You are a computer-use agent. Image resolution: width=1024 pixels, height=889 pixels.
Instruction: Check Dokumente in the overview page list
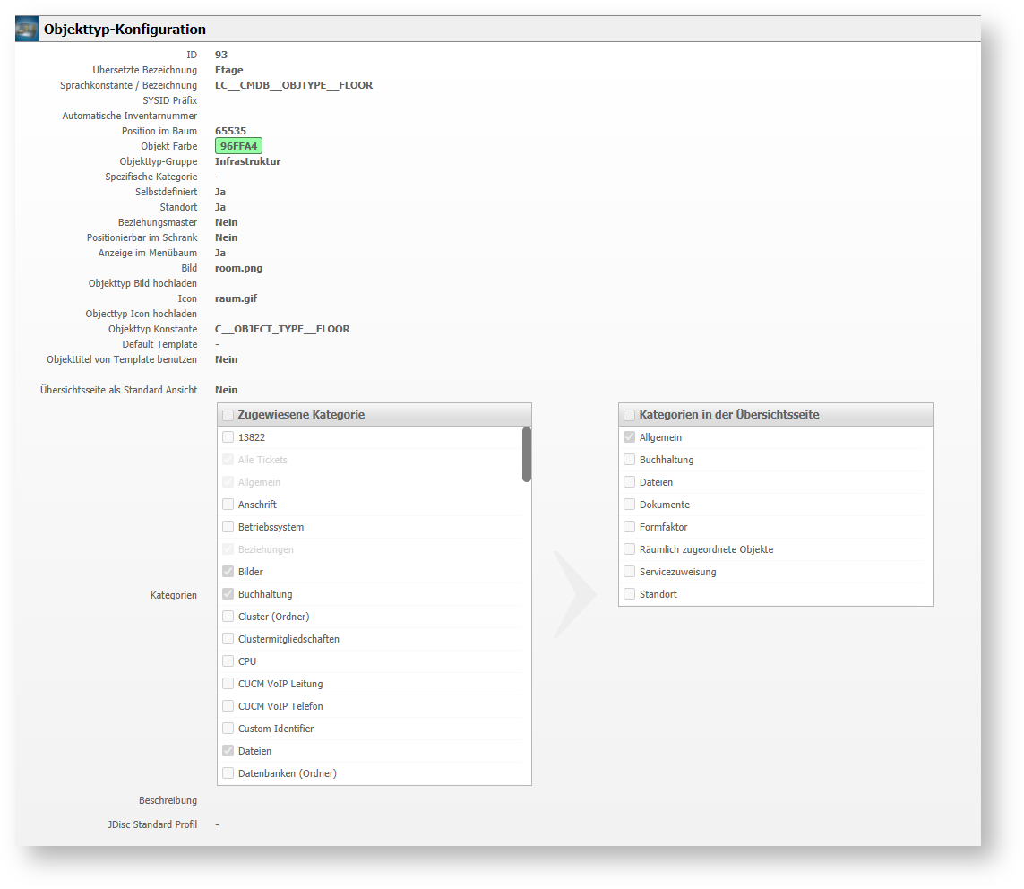(x=630, y=505)
